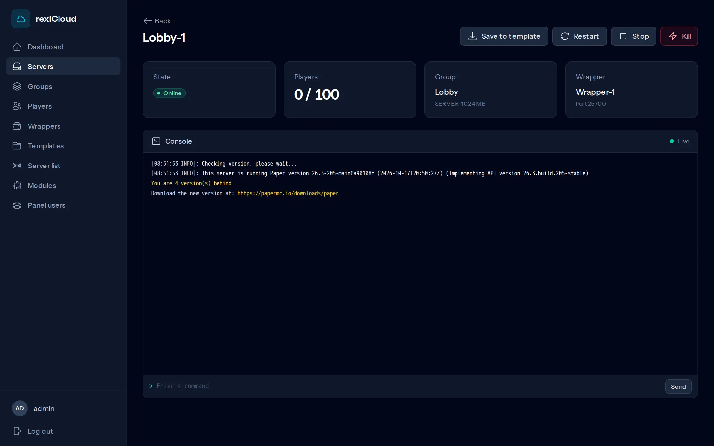Go Back to the servers list
This screenshot has width=714, height=446.
pyautogui.click(x=157, y=21)
